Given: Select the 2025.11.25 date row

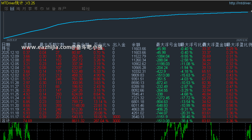Looking at the screenshot, I should click(x=10, y=94).
